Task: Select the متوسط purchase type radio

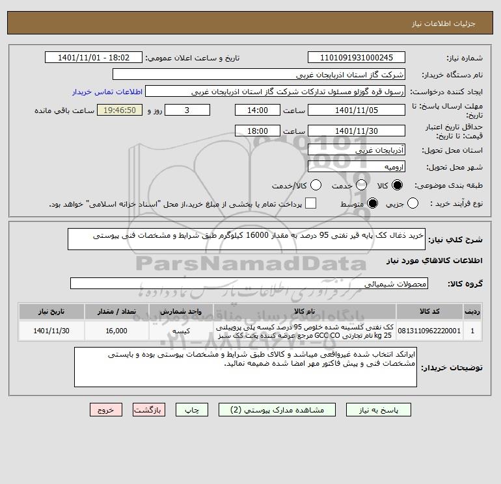Action: coord(372,203)
